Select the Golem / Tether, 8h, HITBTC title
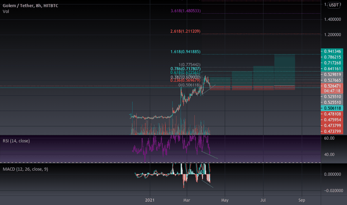Image resolution: width=347 pixels, height=205 pixels. click(x=30, y=6)
